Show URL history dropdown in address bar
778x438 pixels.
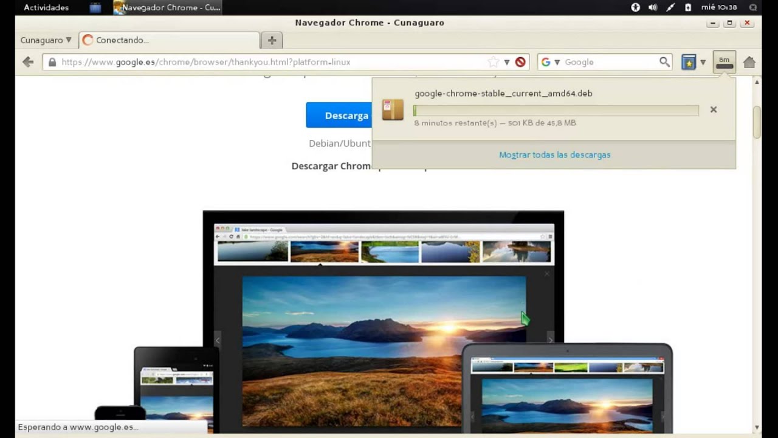[507, 62]
